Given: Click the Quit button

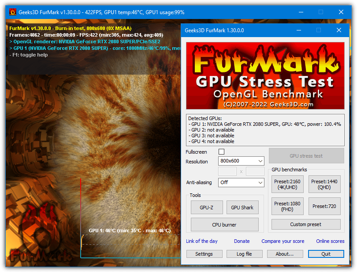Looking at the screenshot, I should point(326,254).
